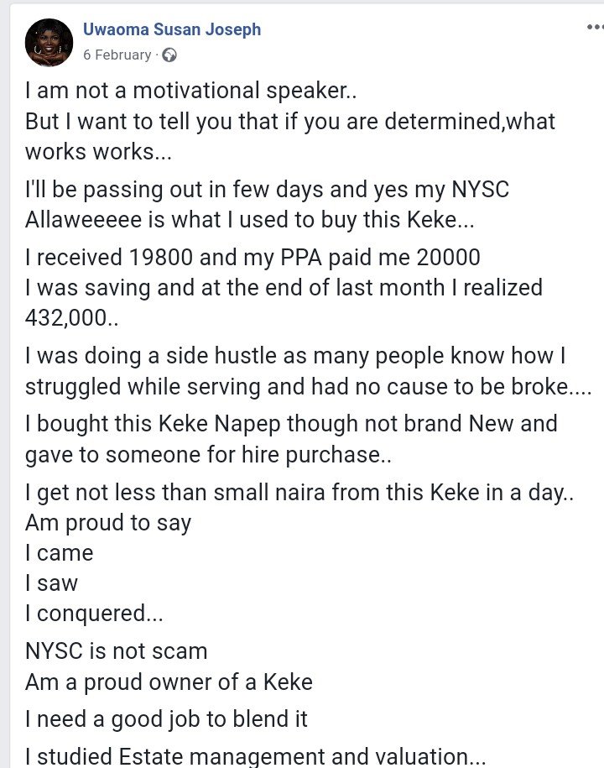Click the text mentioning NYSC passing out
The height and width of the screenshot is (768, 604).
(x=268, y=190)
